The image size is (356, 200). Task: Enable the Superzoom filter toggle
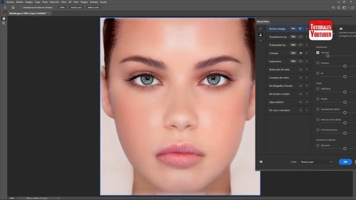point(300,61)
